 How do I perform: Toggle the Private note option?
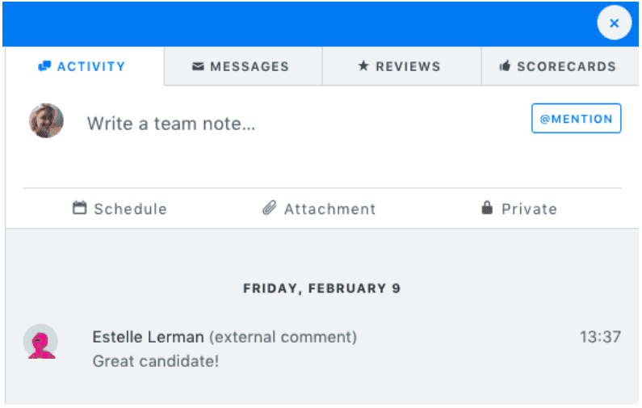tap(519, 208)
